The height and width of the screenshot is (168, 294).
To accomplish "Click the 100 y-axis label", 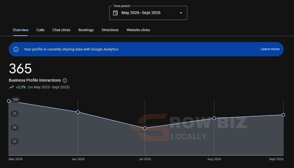I will pyautogui.click(x=15, y=100).
